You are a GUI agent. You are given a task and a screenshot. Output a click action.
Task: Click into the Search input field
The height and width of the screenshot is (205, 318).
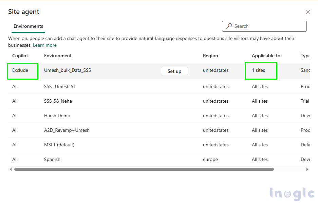[x=264, y=26]
